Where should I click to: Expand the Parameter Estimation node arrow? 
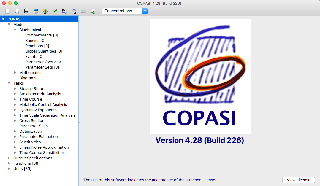point(15,137)
